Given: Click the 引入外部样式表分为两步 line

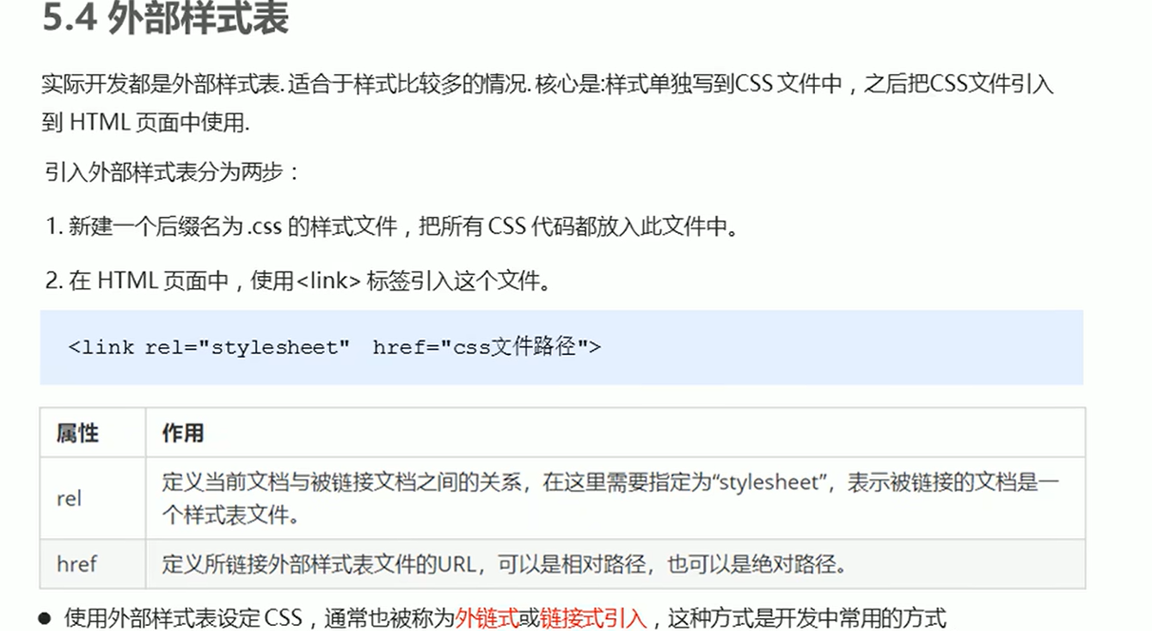Looking at the screenshot, I should (172, 173).
